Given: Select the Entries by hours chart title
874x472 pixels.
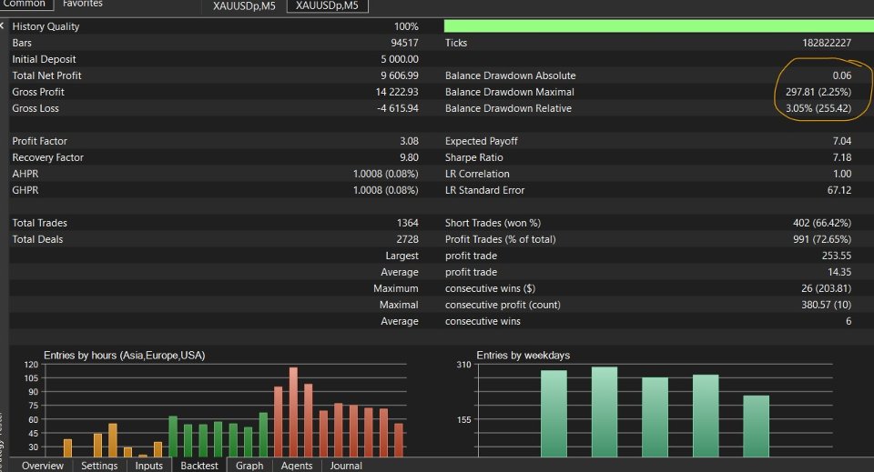Looking at the screenshot, I should [125, 355].
